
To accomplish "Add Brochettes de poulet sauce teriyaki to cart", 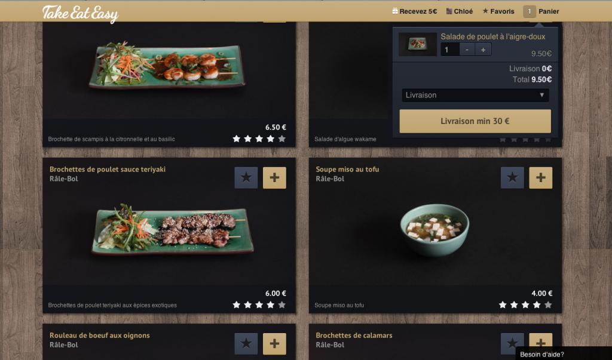I will click(274, 178).
